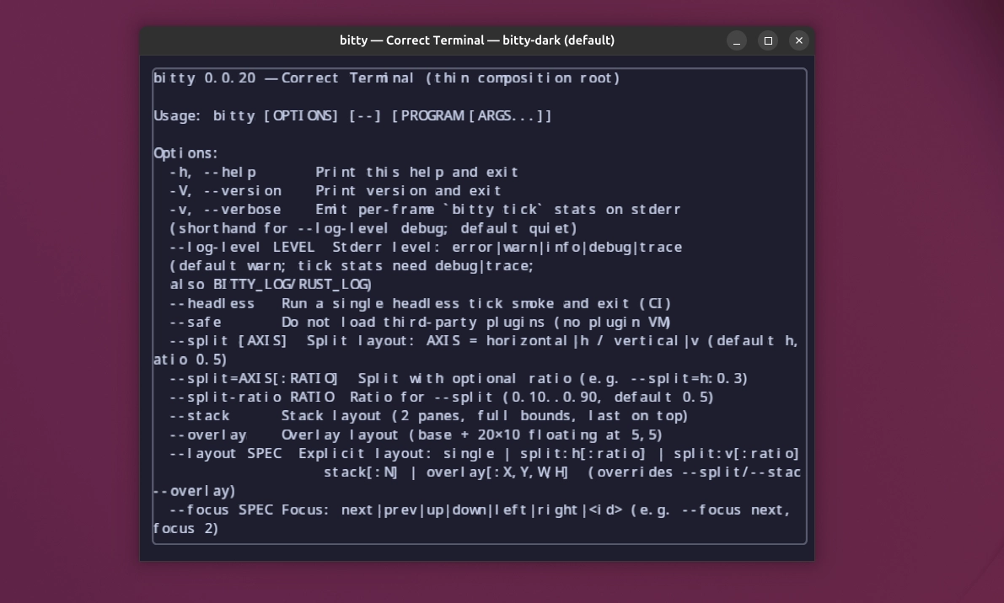
Task: Click the 'also BITTY_LOG/RUST_LOG)' line
Action: coord(271,285)
